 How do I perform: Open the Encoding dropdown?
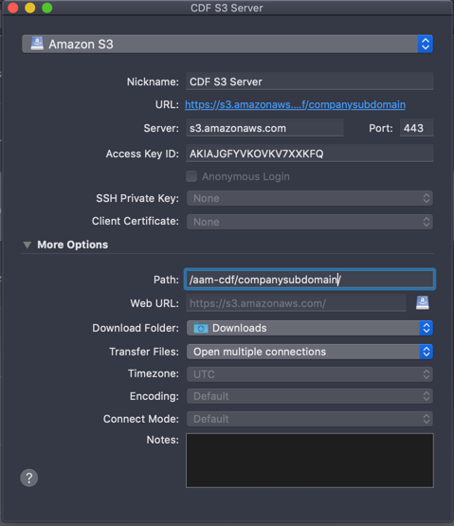[x=310, y=396]
